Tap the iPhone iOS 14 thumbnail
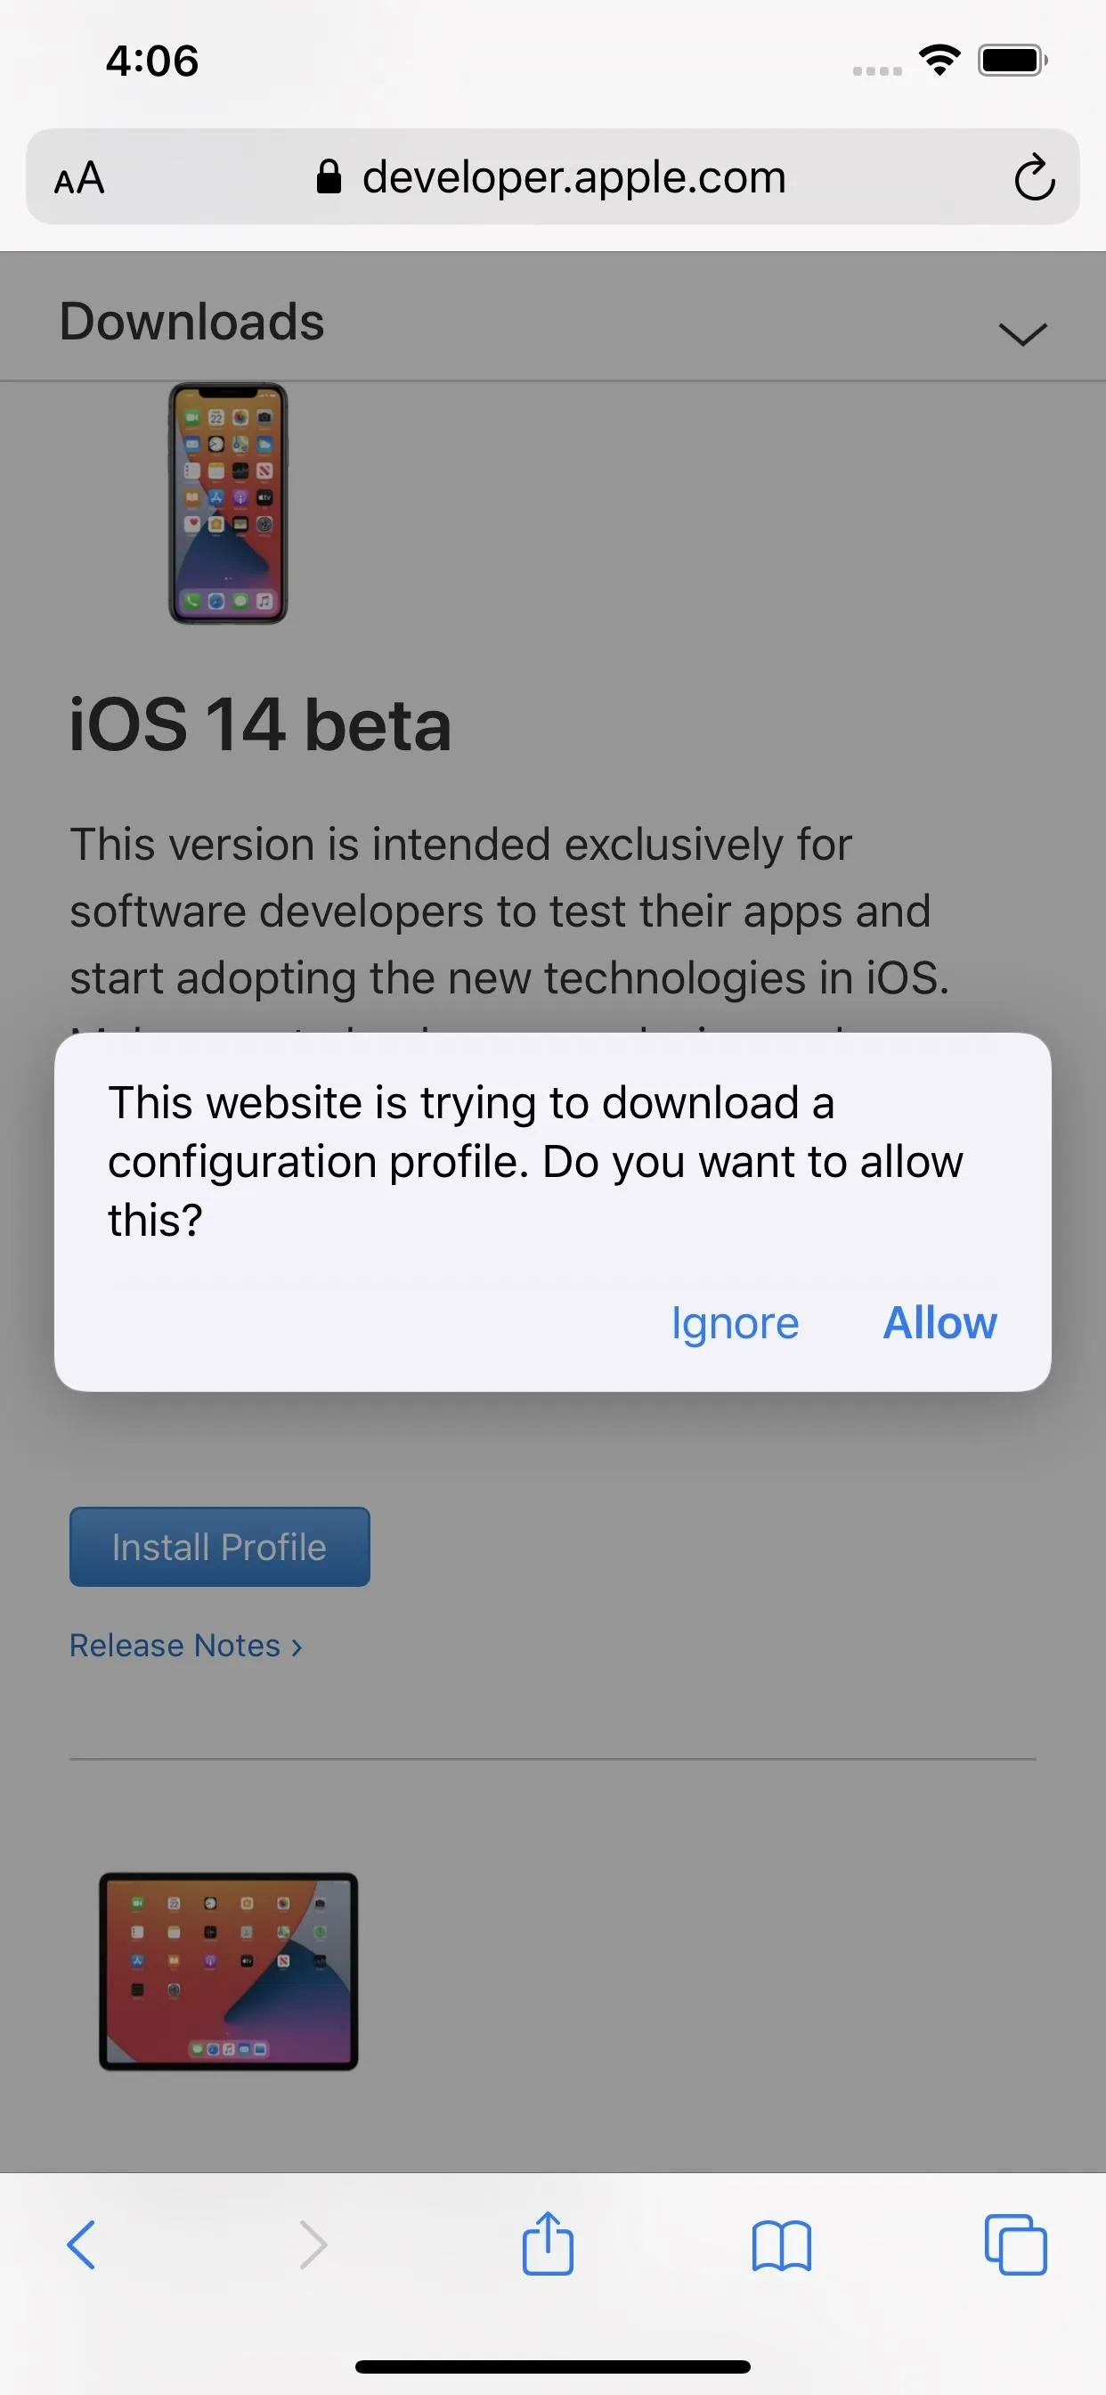 (x=228, y=503)
